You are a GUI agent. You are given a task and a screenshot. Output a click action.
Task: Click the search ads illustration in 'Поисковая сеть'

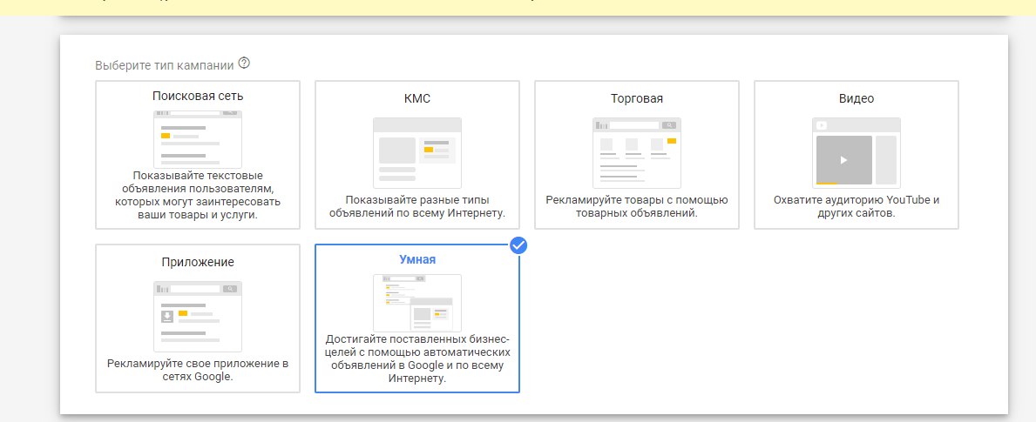coord(198,139)
